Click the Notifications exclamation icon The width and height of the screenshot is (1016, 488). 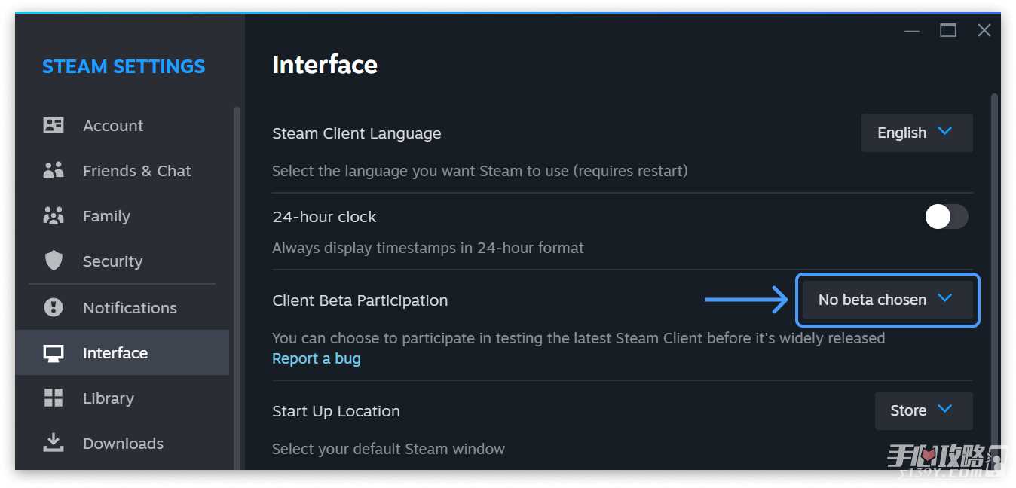[x=54, y=307]
